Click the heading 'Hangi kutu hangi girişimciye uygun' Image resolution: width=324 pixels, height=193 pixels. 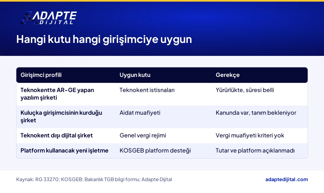click(x=104, y=39)
